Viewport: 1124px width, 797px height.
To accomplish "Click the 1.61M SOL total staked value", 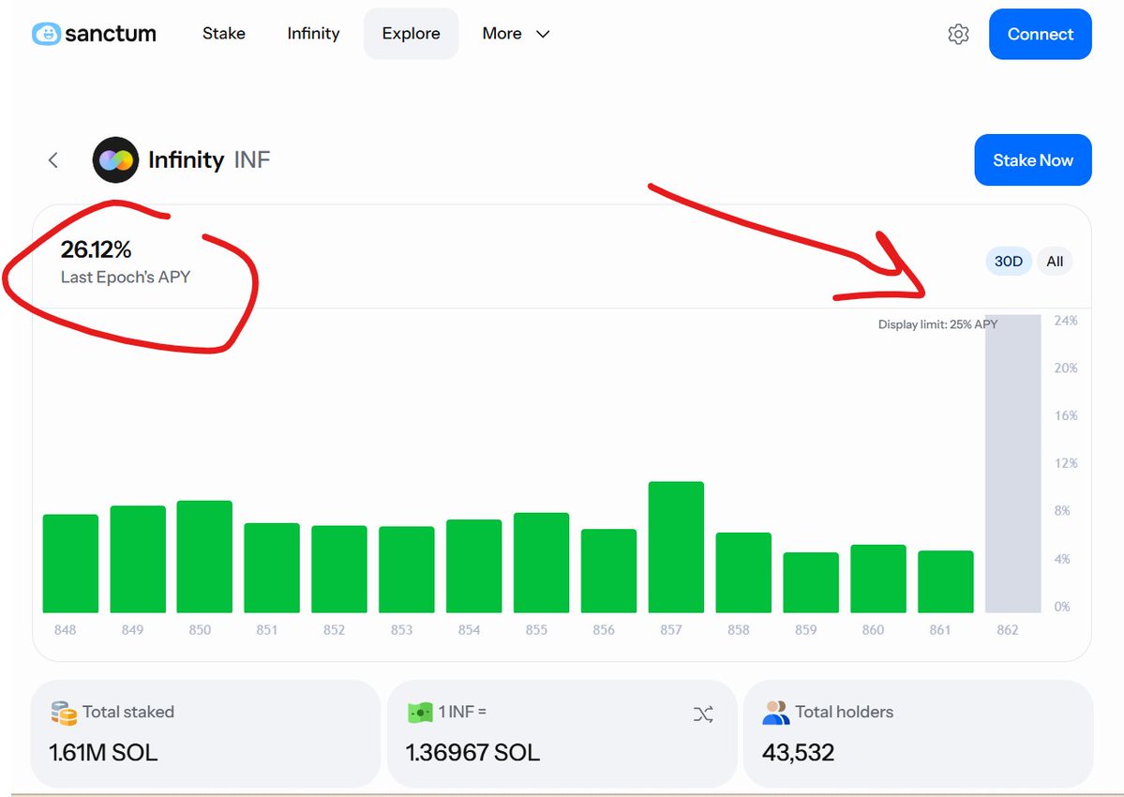I will click(x=102, y=753).
